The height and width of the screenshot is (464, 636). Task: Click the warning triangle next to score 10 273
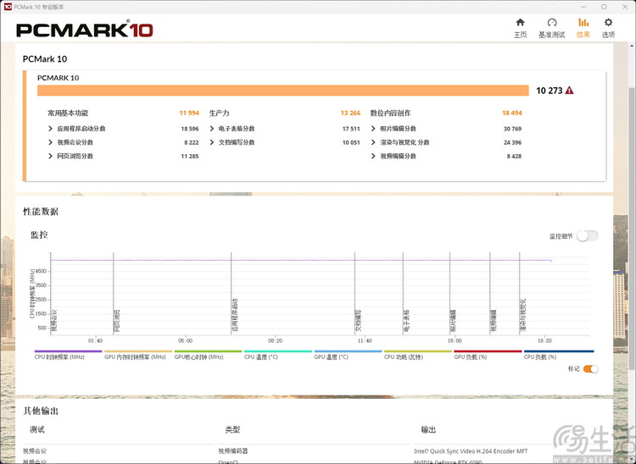pos(570,91)
